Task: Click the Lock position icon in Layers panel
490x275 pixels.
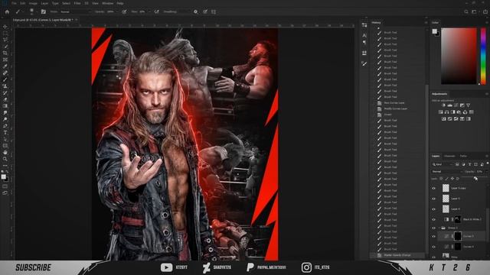Action: click(x=452, y=179)
